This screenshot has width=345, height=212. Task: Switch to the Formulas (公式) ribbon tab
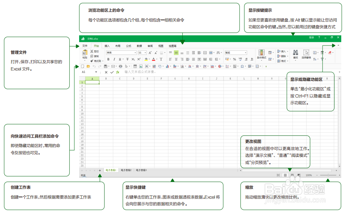pyautogui.click(x=129, y=46)
